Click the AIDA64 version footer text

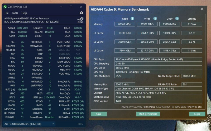(x=162, y=107)
